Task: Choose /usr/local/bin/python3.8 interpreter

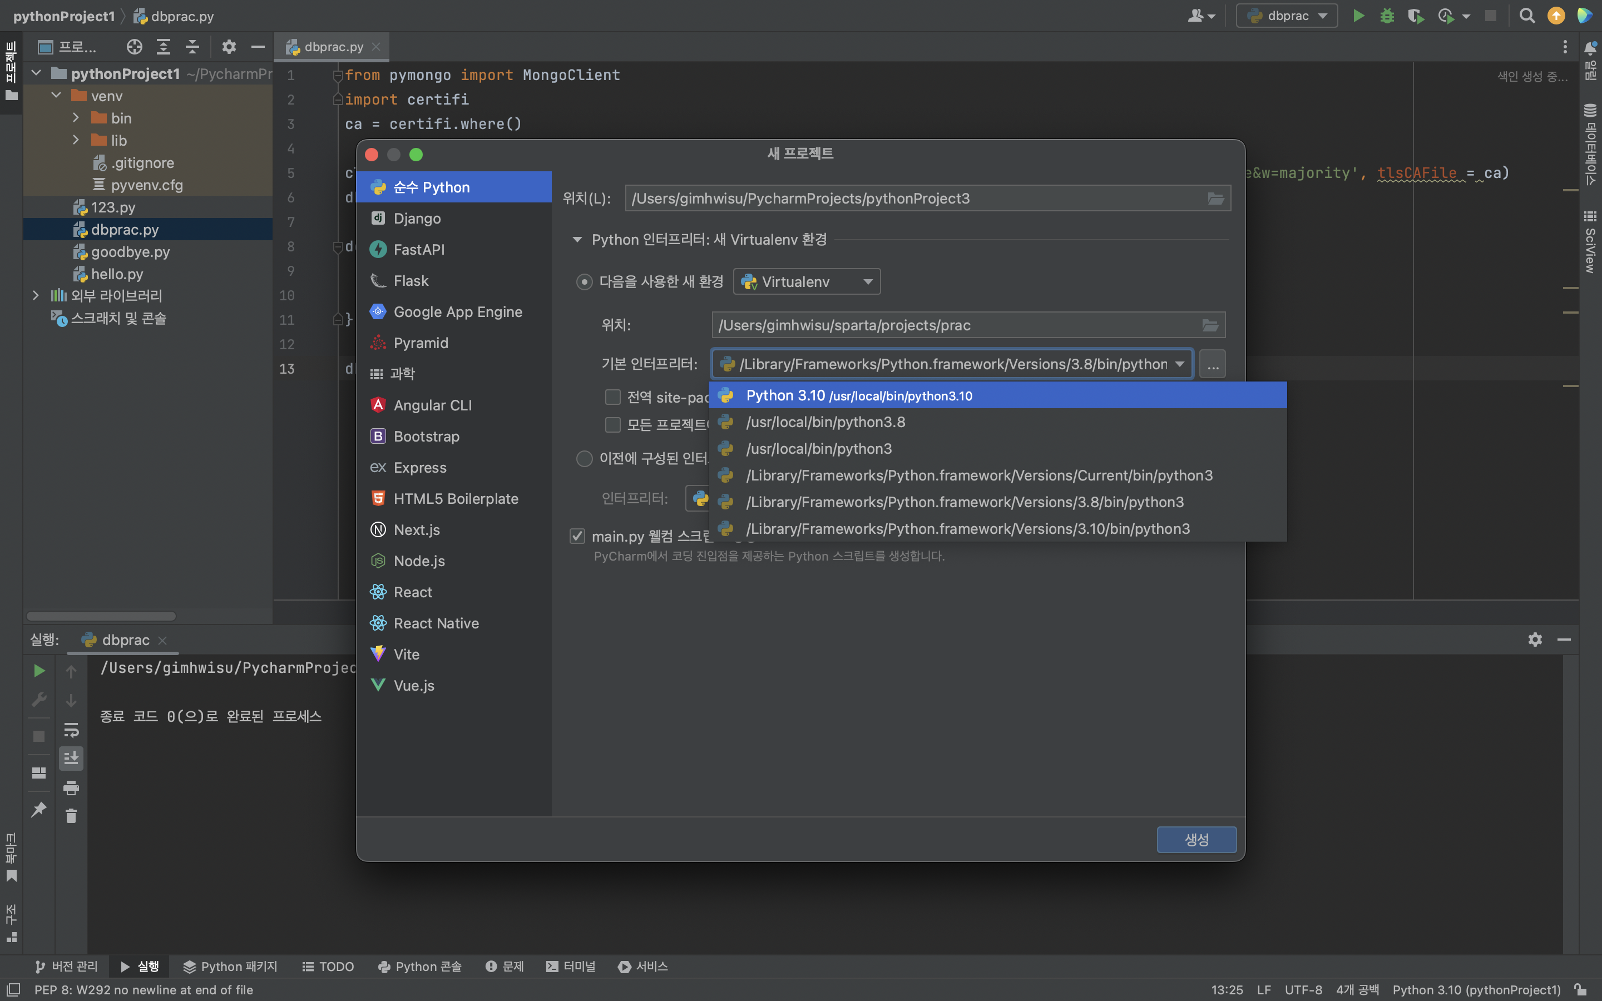Action: [997, 423]
